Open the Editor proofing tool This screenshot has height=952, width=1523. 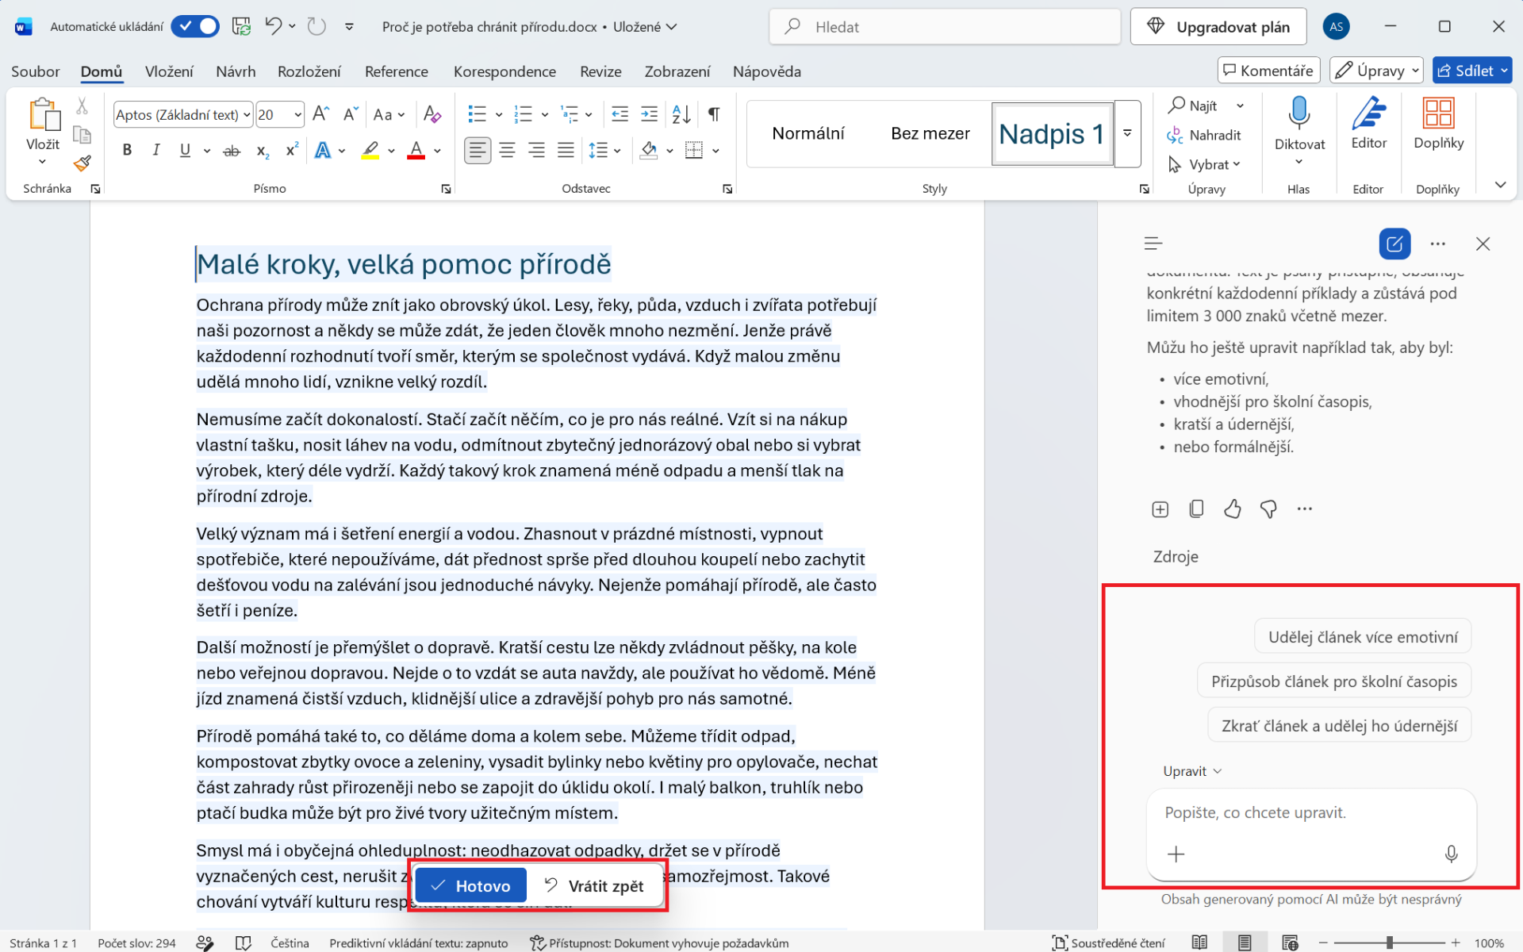[x=1368, y=124]
